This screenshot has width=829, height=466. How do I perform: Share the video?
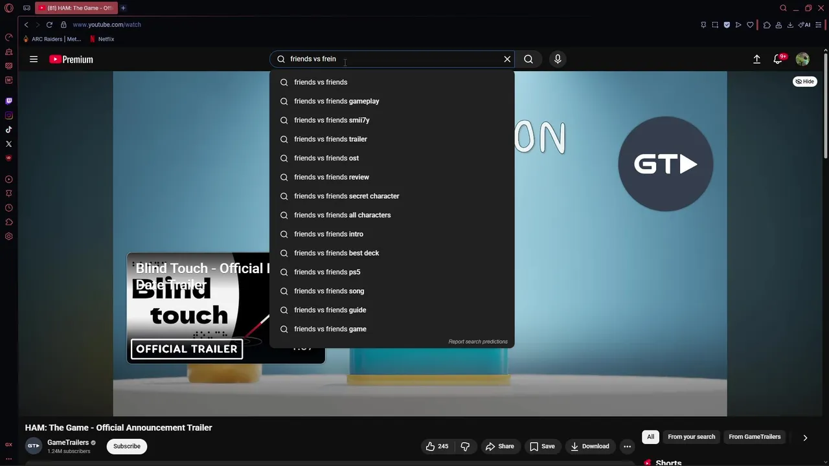499,446
